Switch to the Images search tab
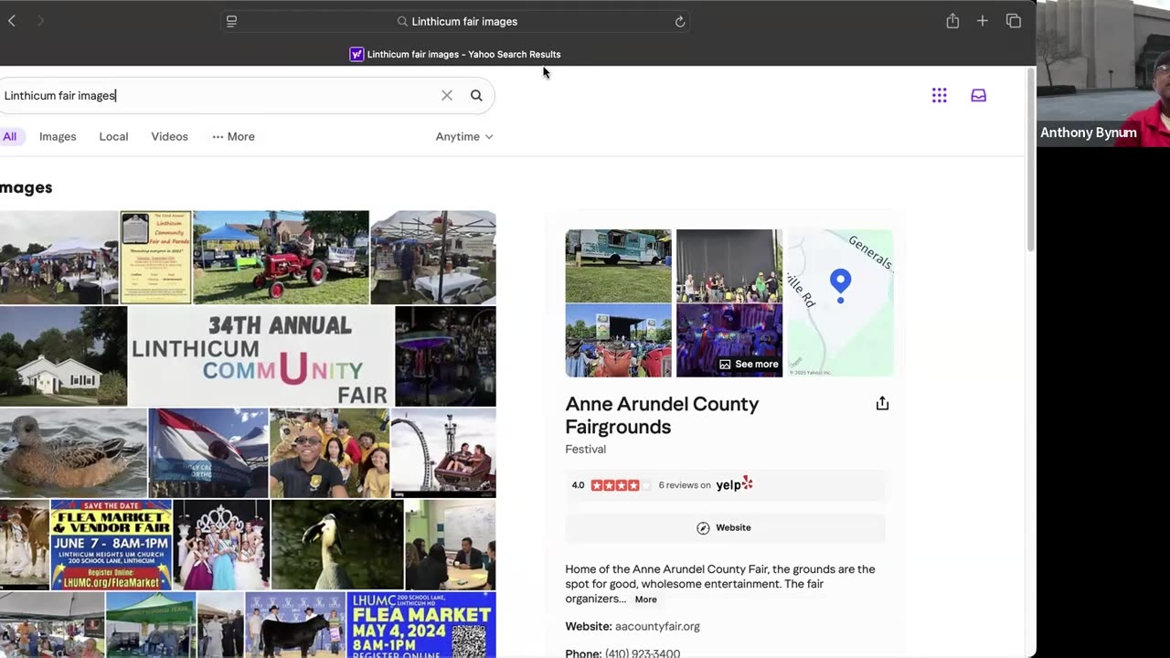 click(x=58, y=136)
